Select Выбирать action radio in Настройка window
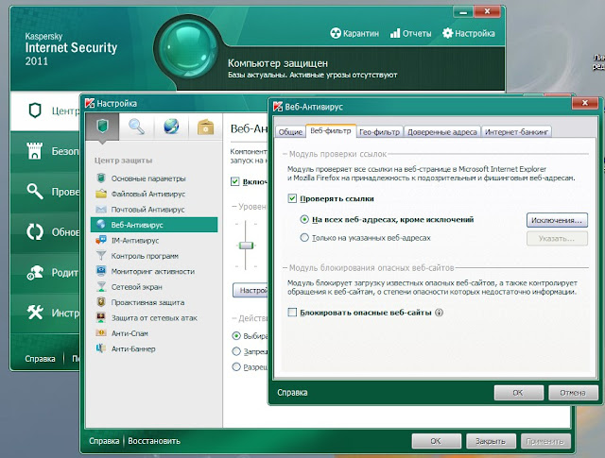This screenshot has width=605, height=458. click(x=236, y=336)
